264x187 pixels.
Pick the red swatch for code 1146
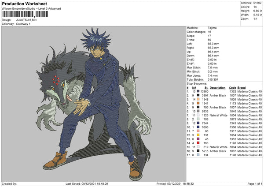198,143
